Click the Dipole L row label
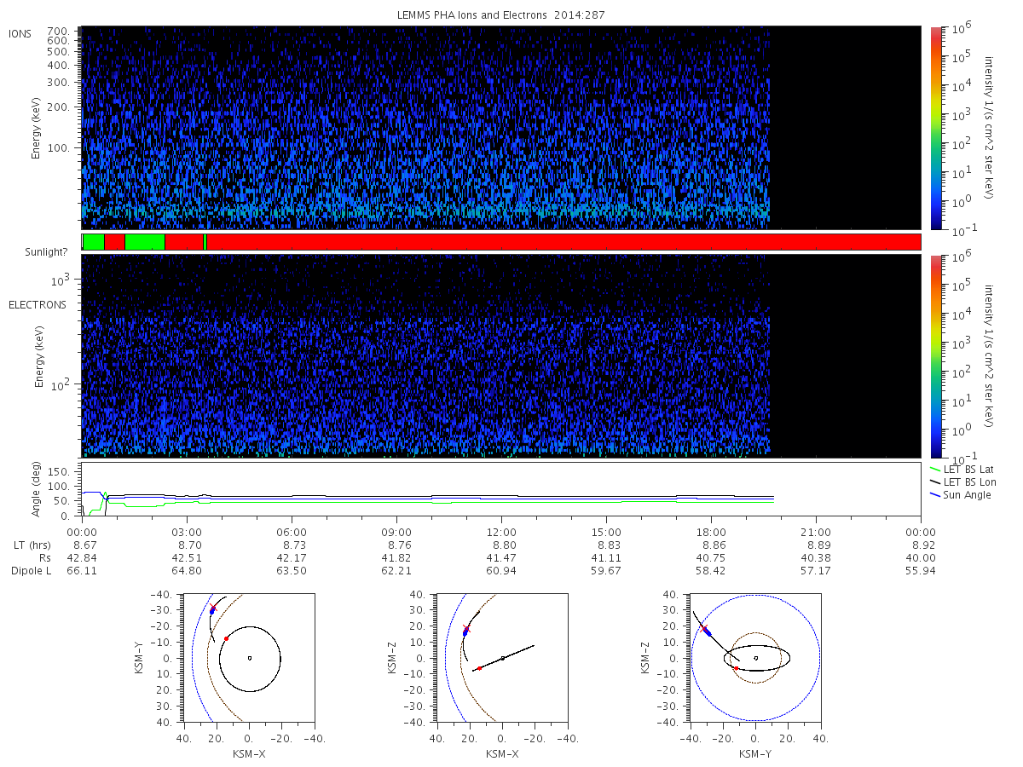 tap(32, 570)
